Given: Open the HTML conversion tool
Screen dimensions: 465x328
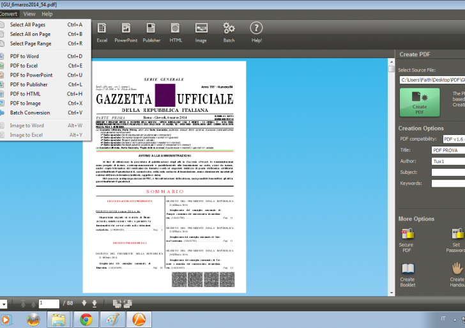Looking at the screenshot, I should point(176,31).
